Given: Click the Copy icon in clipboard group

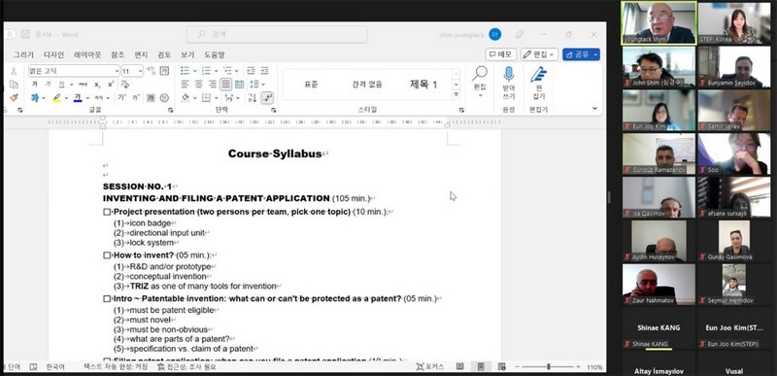Looking at the screenshot, I should tap(14, 85).
